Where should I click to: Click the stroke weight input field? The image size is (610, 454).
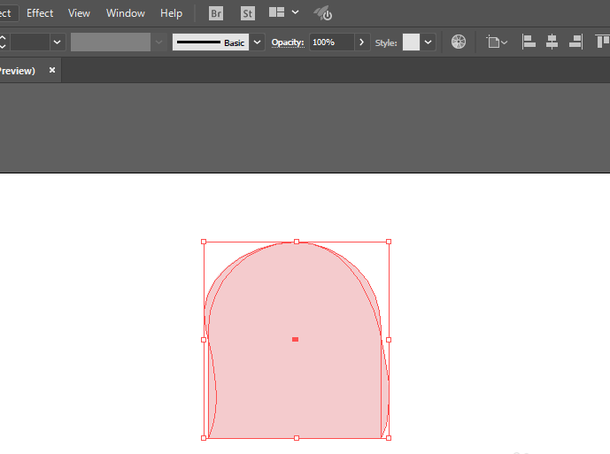tap(29, 42)
